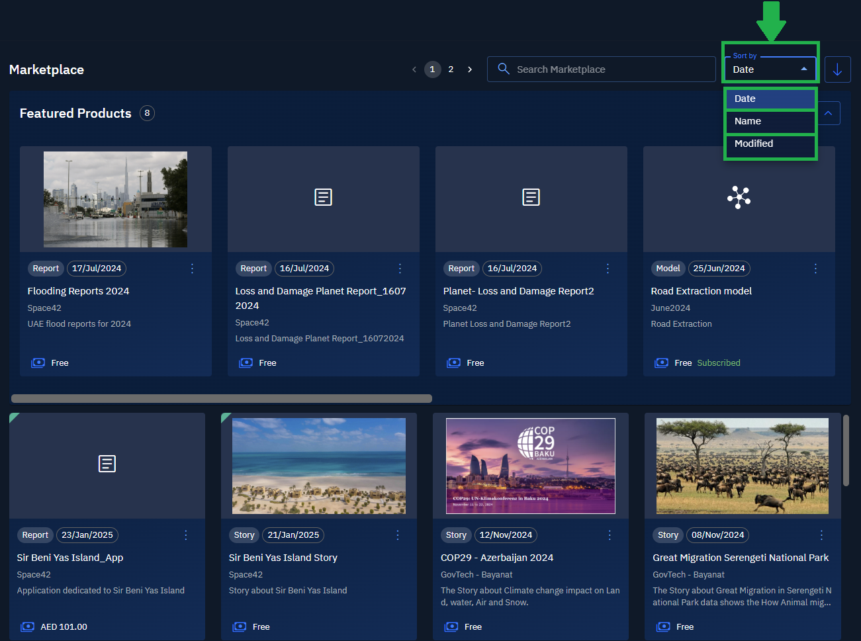The image size is (861, 641).
Task: Open the three-dot menu on Flooding Reports 2024
Action: click(x=192, y=269)
